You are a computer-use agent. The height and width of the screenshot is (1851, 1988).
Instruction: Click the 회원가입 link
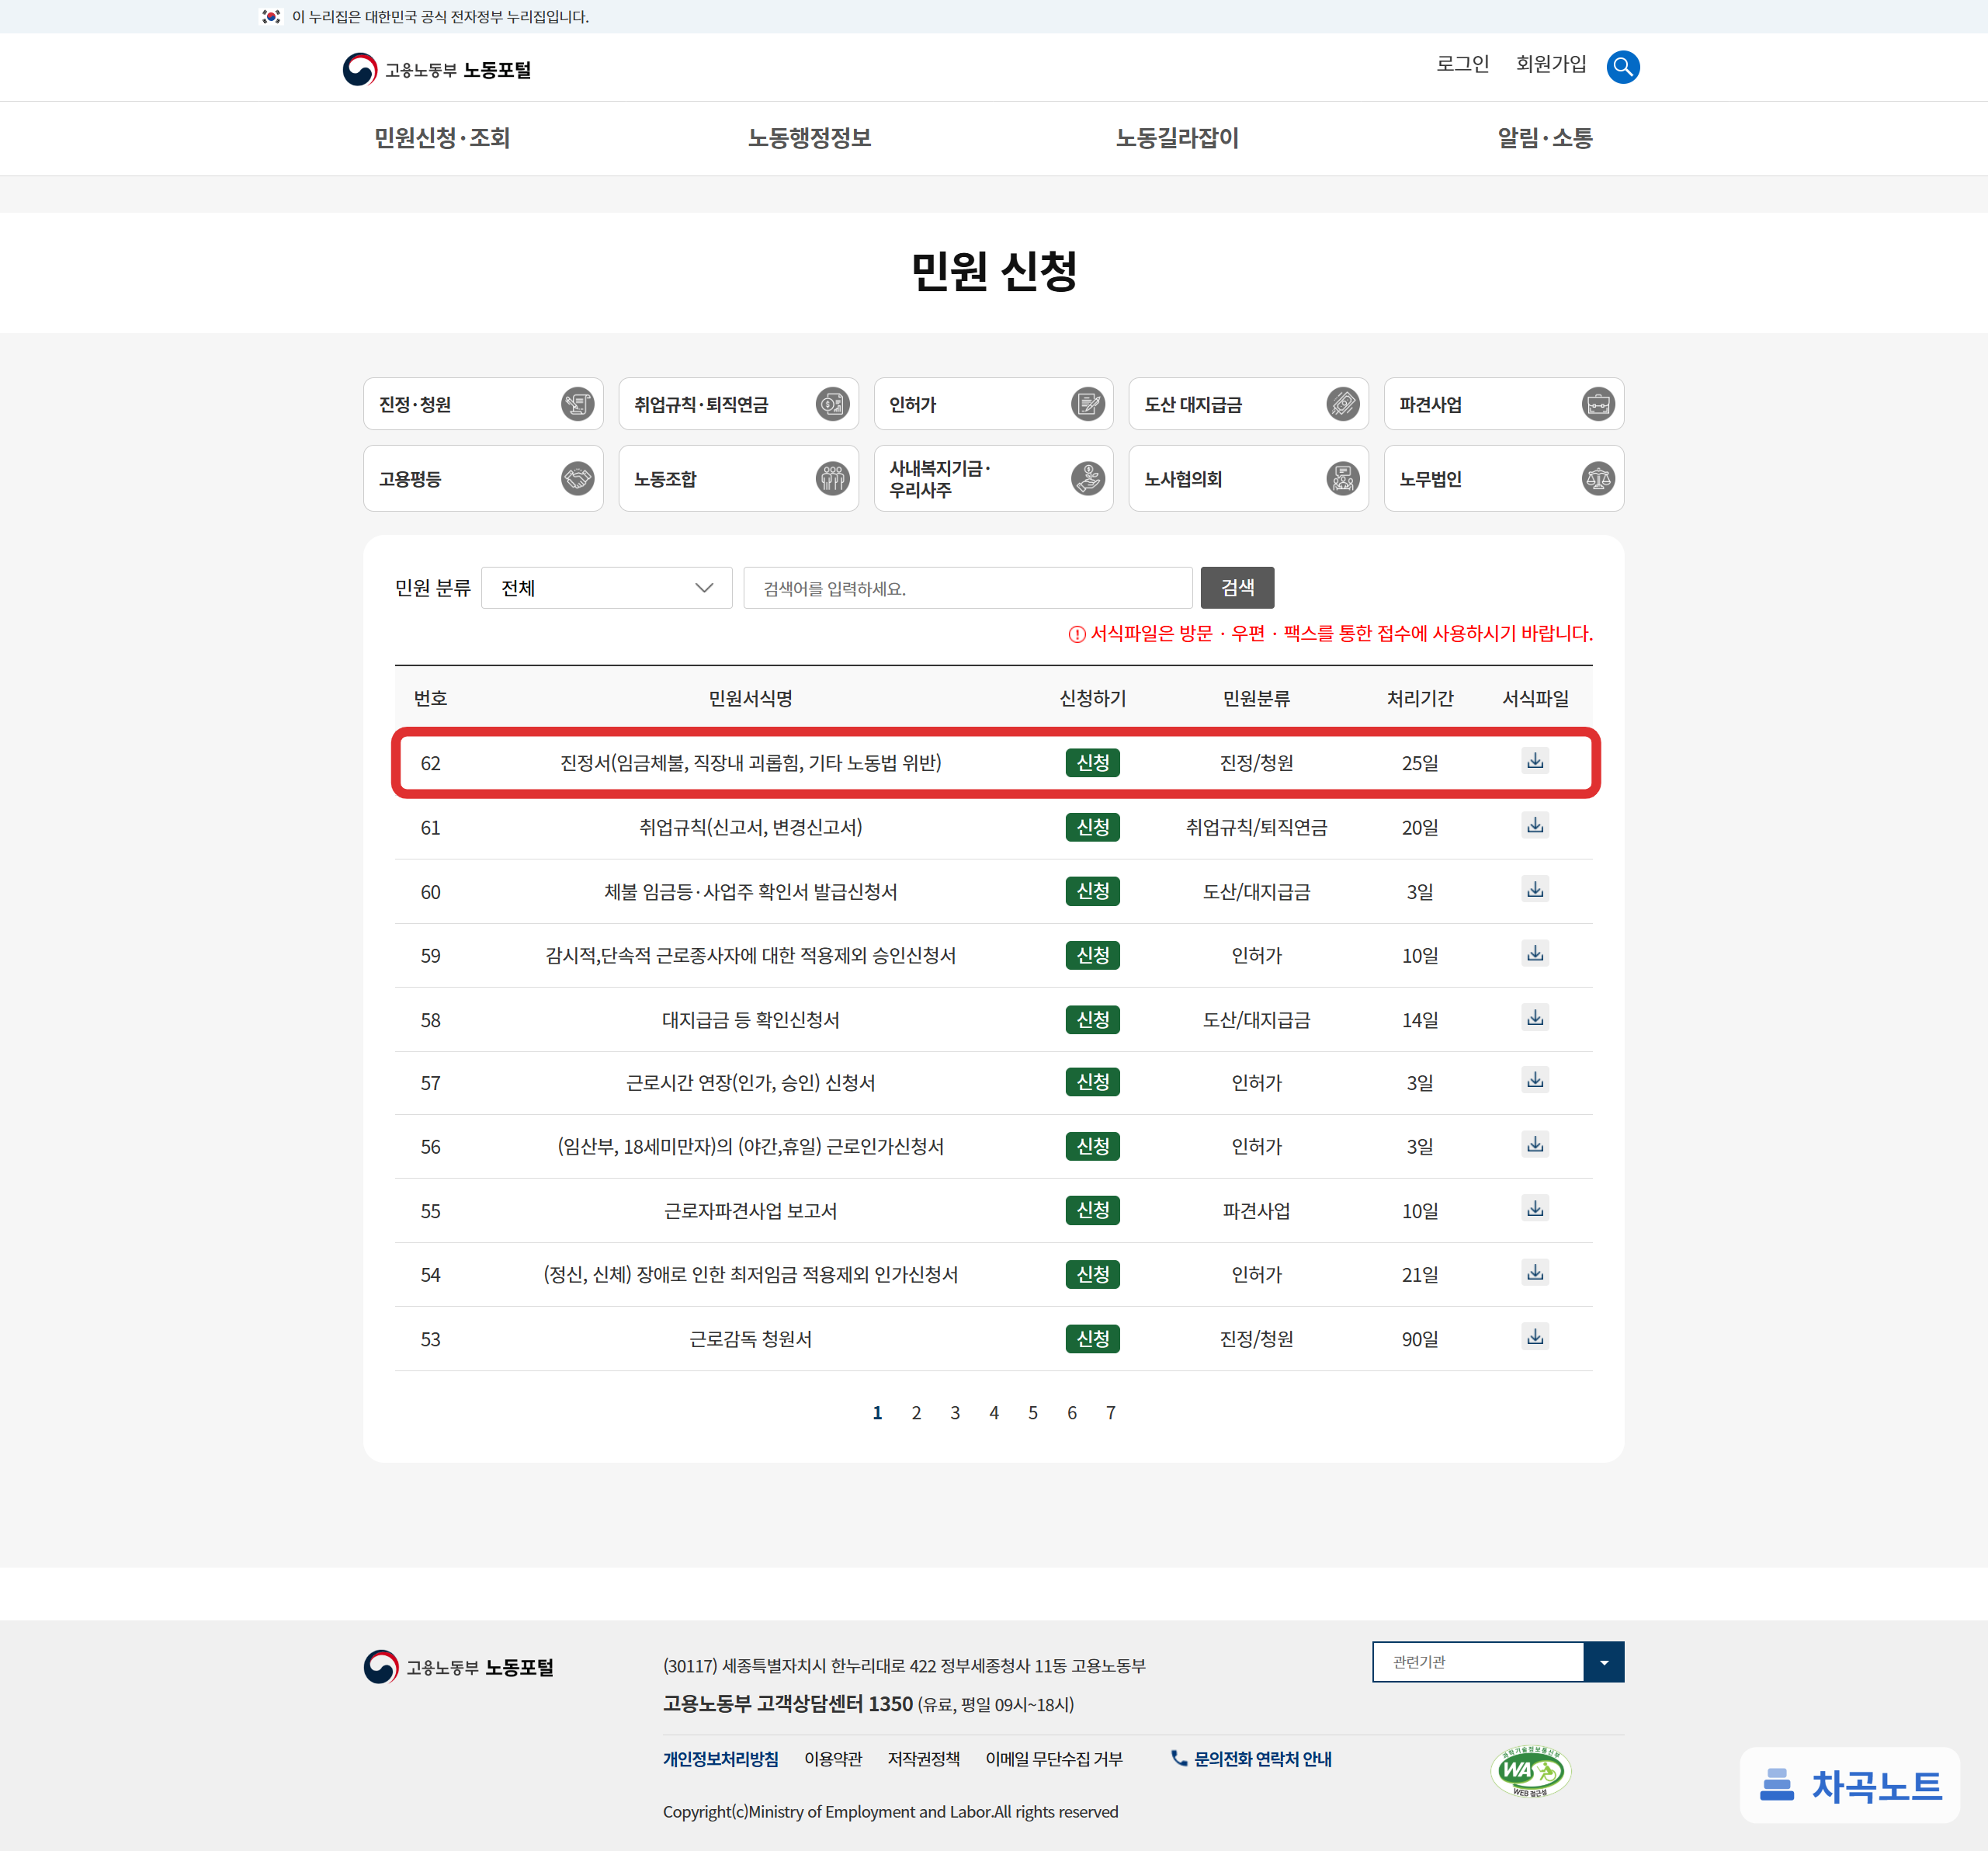(1551, 64)
